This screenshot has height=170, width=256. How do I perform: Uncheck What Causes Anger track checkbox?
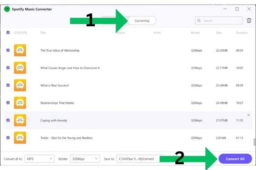pos(8,68)
